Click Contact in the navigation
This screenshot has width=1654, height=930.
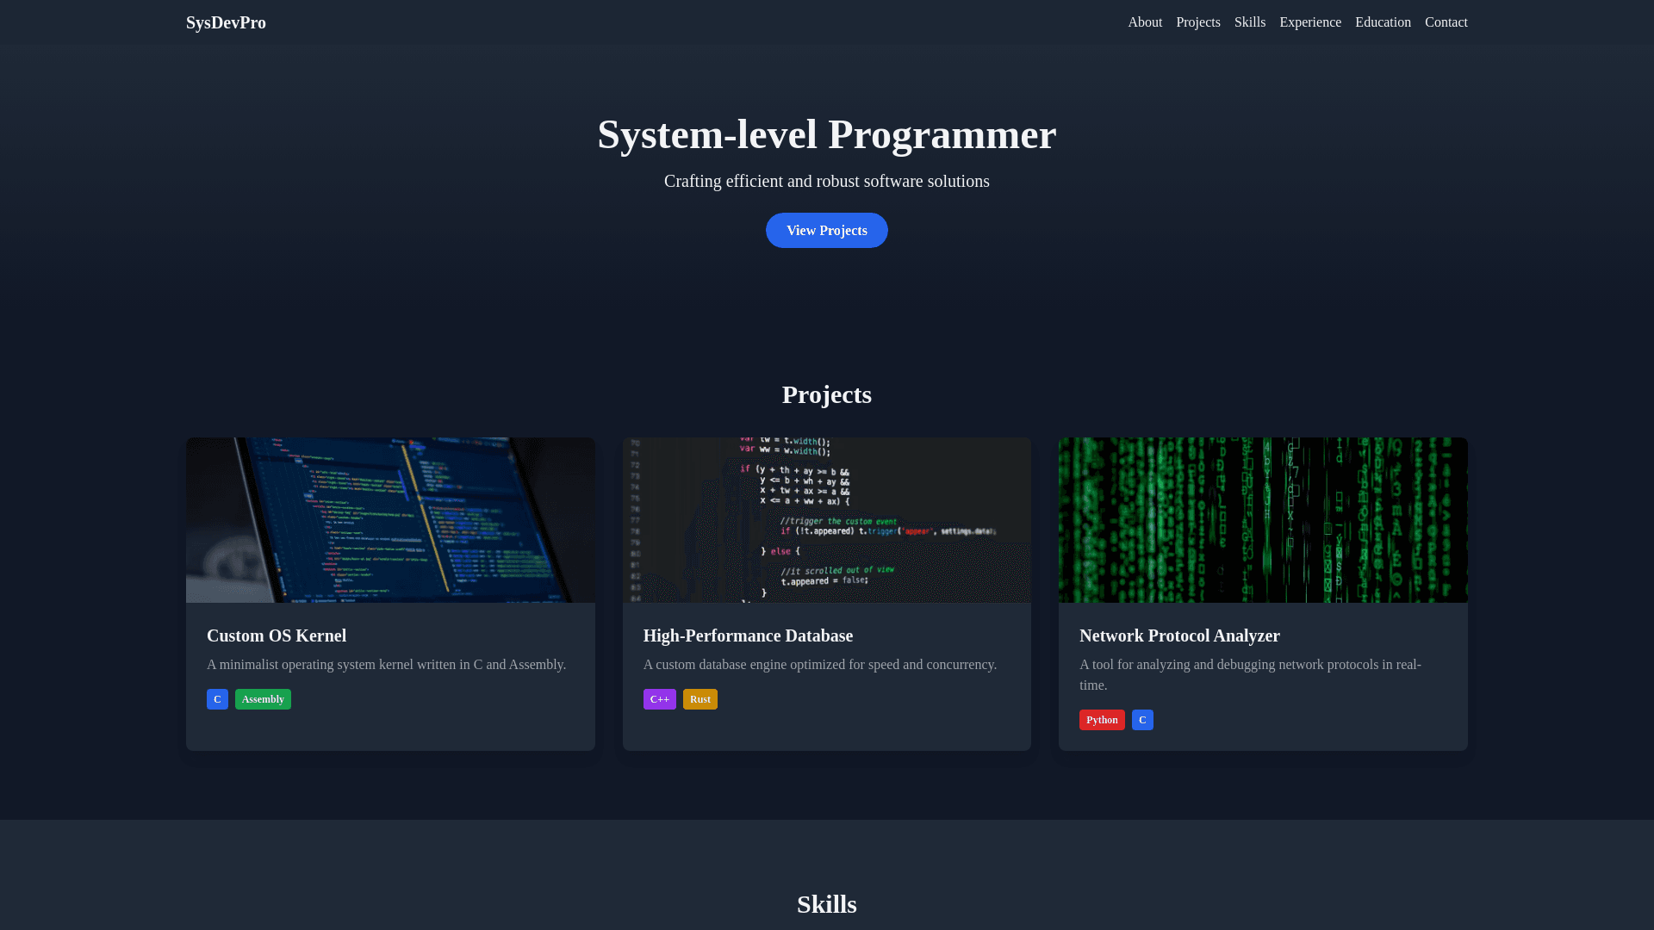(x=1446, y=22)
